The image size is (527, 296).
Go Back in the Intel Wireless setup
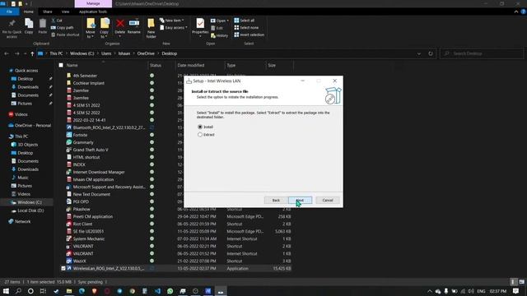coord(276,201)
